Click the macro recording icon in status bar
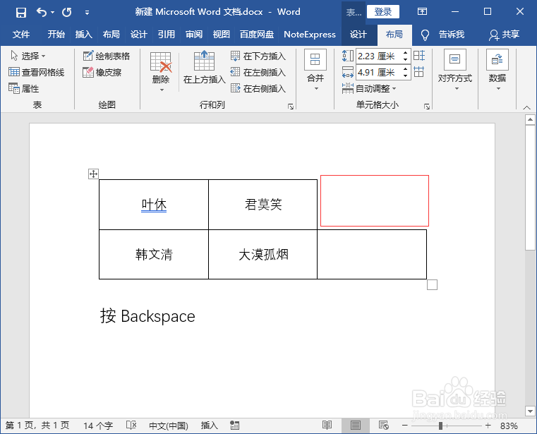537x434 pixels. 234,426
